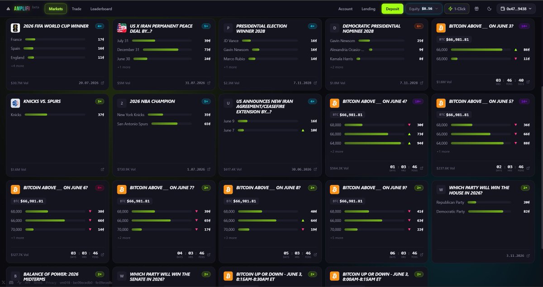Open external link on House 2026 card
Viewport: 543px width, 287px height.
tap(528, 256)
